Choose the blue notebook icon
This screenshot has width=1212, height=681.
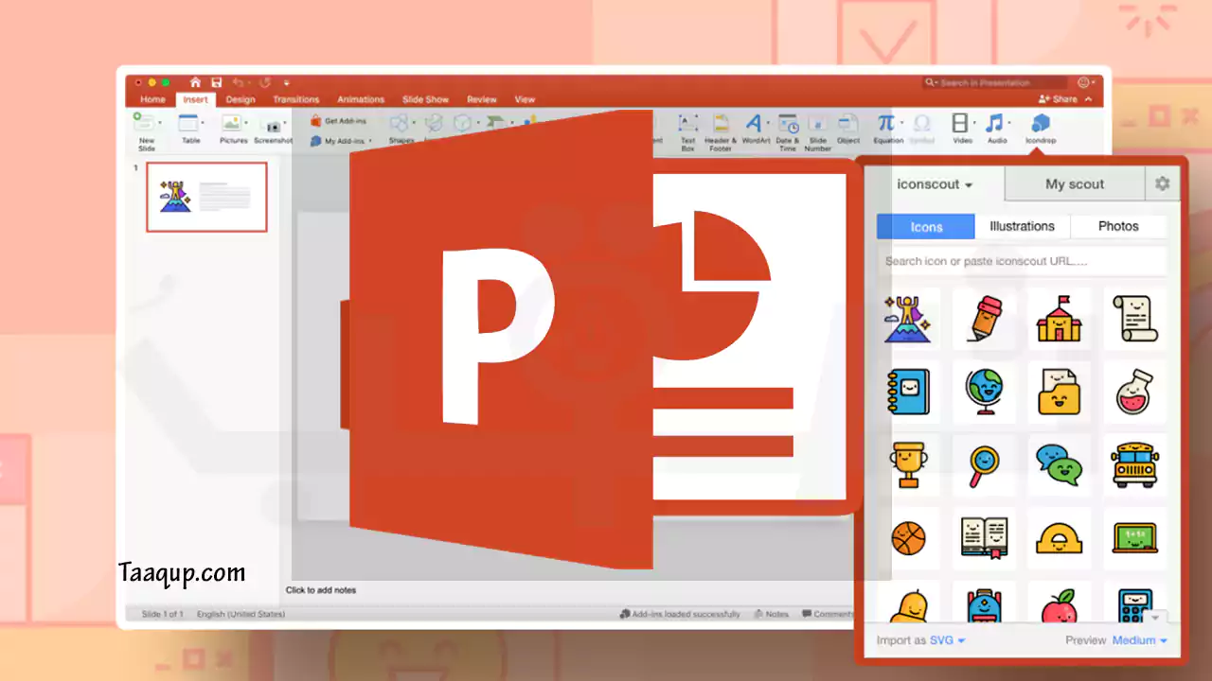[909, 392]
